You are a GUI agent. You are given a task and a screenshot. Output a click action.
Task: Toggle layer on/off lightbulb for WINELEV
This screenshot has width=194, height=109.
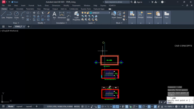point(82,13)
